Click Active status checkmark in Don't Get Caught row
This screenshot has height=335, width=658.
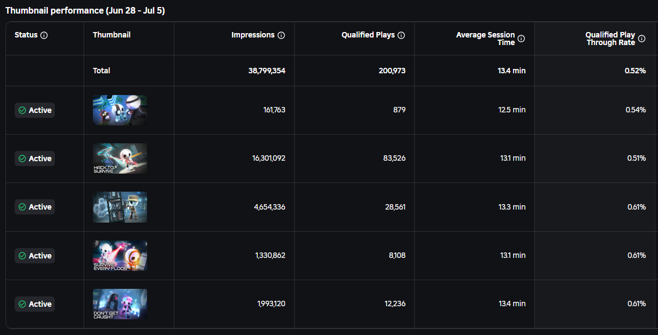(x=22, y=304)
